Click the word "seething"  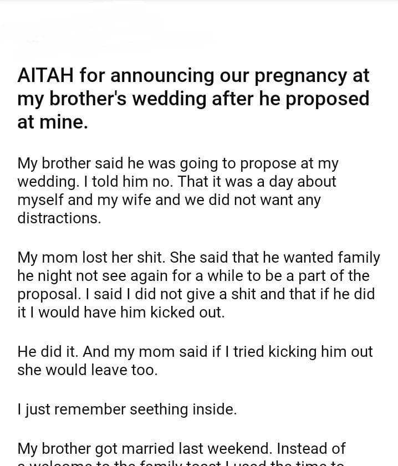click(x=159, y=409)
